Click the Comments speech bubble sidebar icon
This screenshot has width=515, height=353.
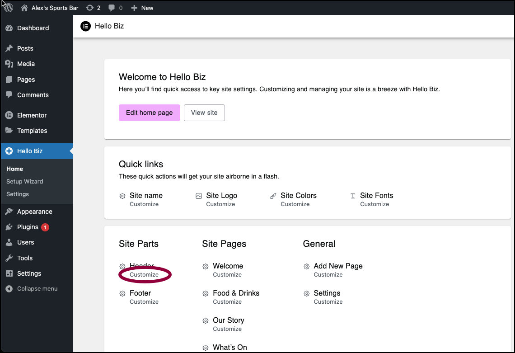pyautogui.click(x=9, y=95)
